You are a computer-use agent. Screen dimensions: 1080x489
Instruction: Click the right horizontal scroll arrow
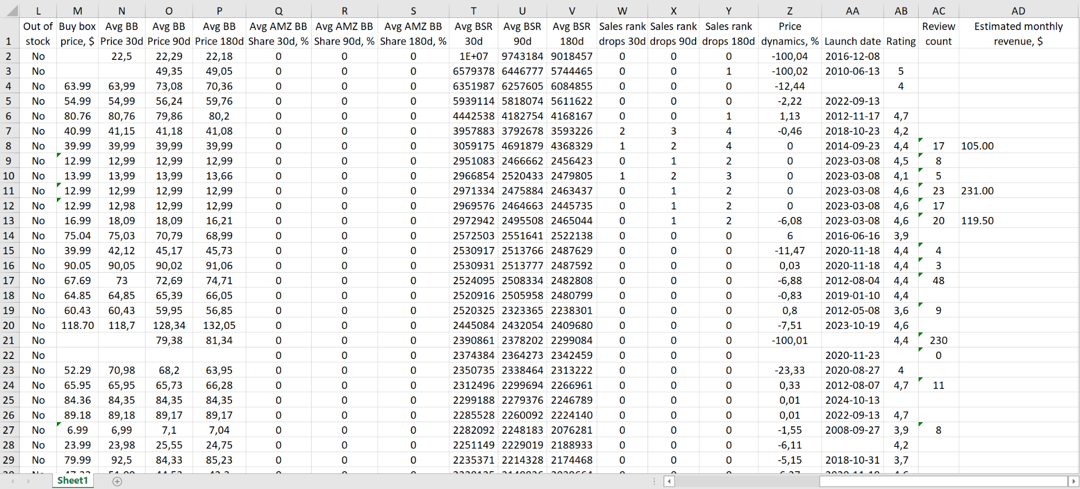(1074, 481)
